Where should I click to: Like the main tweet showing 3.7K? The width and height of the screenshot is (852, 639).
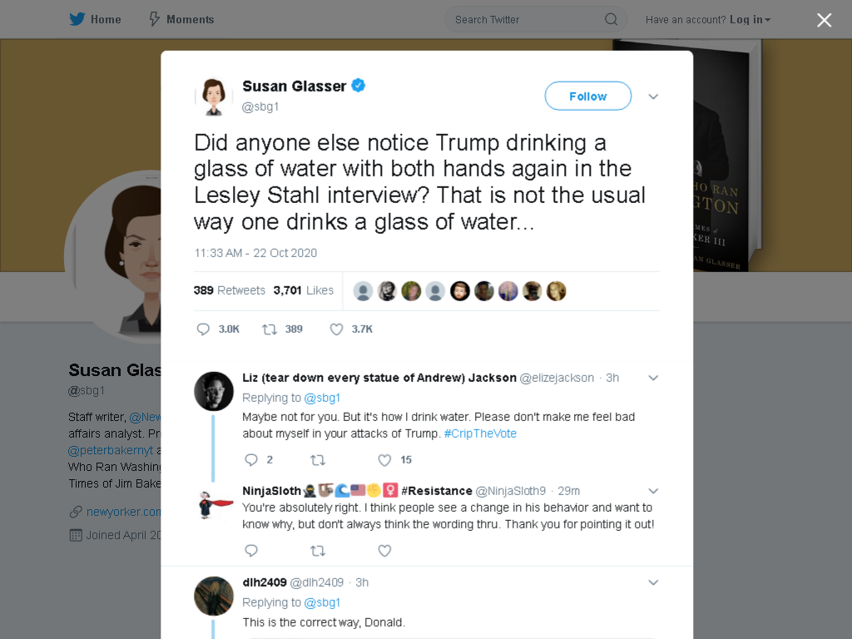coord(336,329)
